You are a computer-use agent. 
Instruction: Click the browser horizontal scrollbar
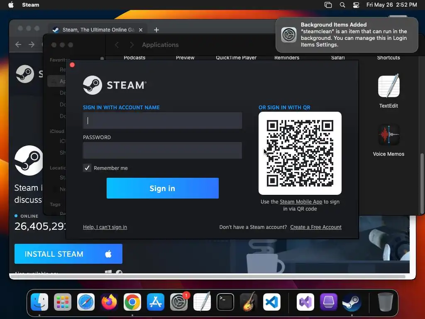[x=208, y=277]
